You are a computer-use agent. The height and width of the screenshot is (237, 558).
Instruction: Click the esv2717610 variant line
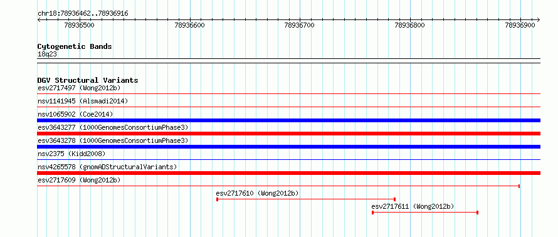pyautogui.click(x=306, y=199)
